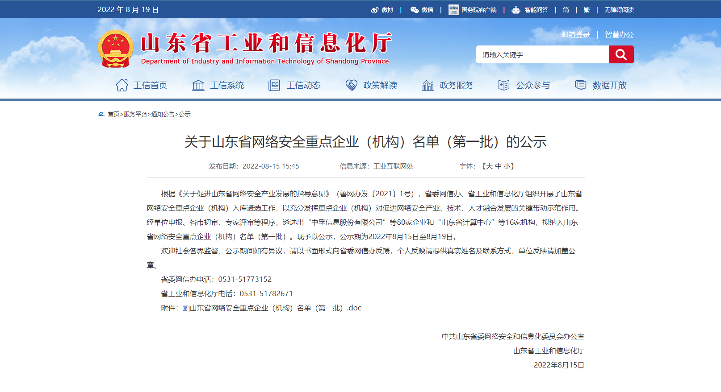Open the smart Q&A robot icon
The height and width of the screenshot is (392, 721).
(516, 10)
